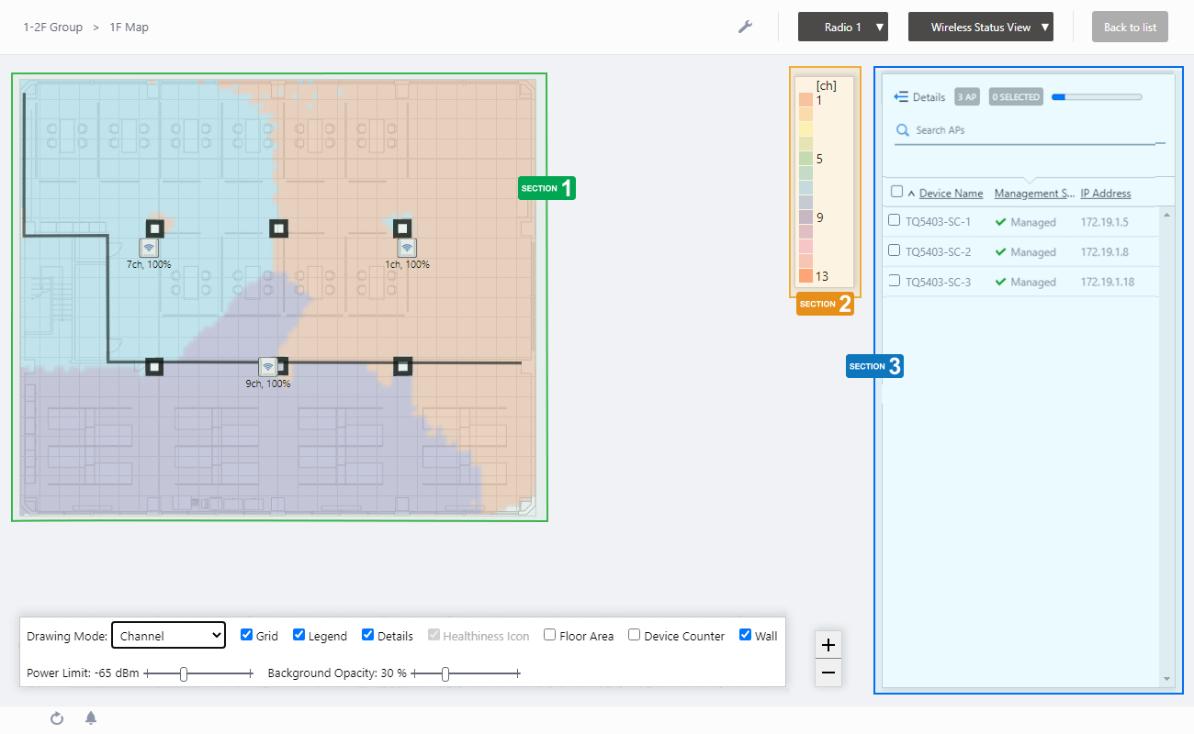The height and width of the screenshot is (734, 1194).
Task: Click the Back to list button
Action: [x=1130, y=28]
